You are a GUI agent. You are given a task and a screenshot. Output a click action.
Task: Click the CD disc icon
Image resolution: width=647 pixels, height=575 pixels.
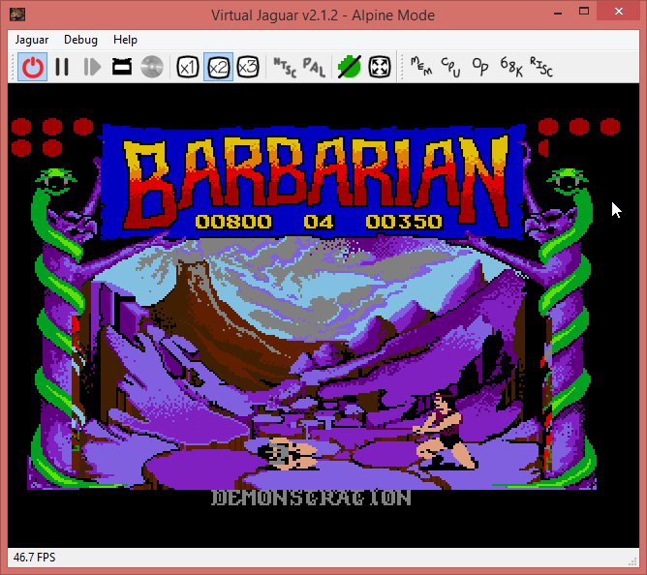coord(151,67)
